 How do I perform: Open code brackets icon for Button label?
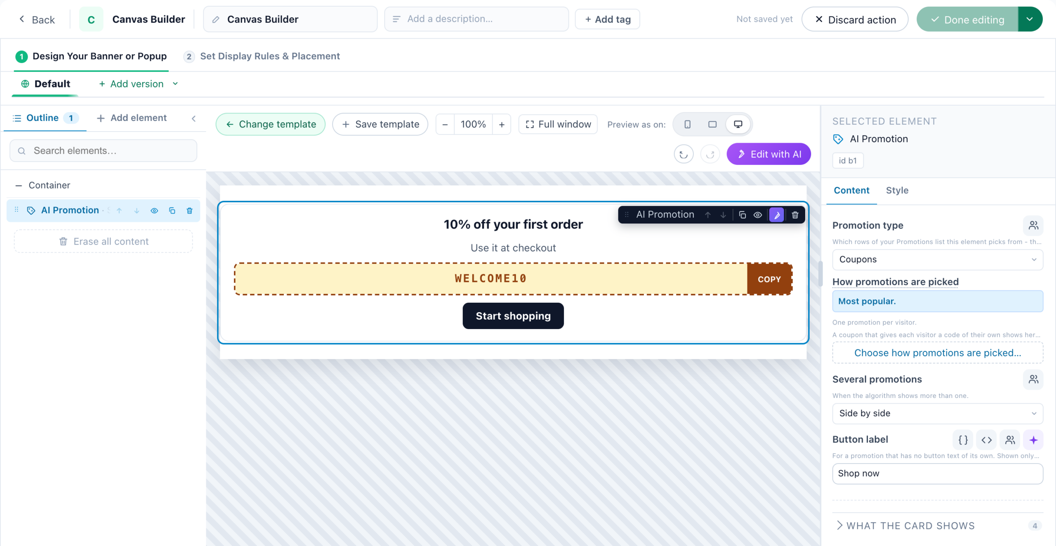tap(987, 440)
